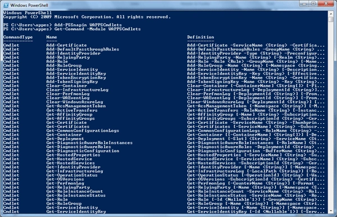Image resolution: width=337 pixels, height=217 pixels.
Task: Click Get-Certificate in the Name column
Action: 66,123
